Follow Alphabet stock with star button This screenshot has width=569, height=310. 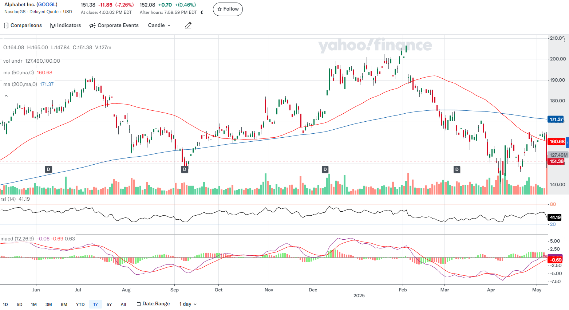tap(228, 9)
